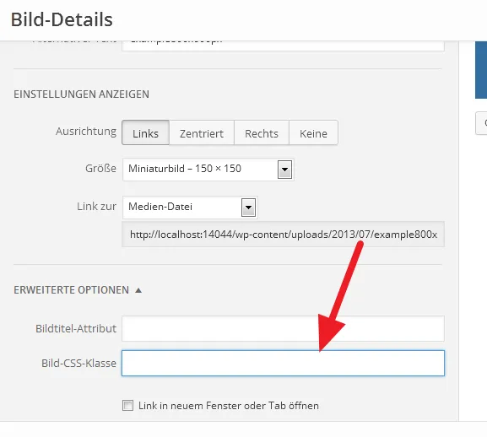Click the alternative text field at top
The width and height of the screenshot is (487, 437).
pyautogui.click(x=283, y=46)
